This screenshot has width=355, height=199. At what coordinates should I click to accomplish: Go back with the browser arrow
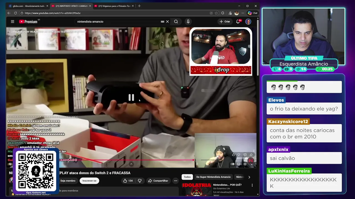coord(9,13)
